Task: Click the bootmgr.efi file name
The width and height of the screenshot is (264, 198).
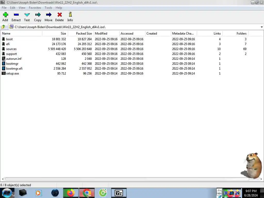Action: pyautogui.click(x=14, y=69)
